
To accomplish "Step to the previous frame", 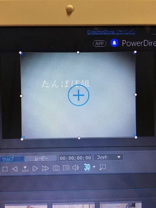I will 15,169.
